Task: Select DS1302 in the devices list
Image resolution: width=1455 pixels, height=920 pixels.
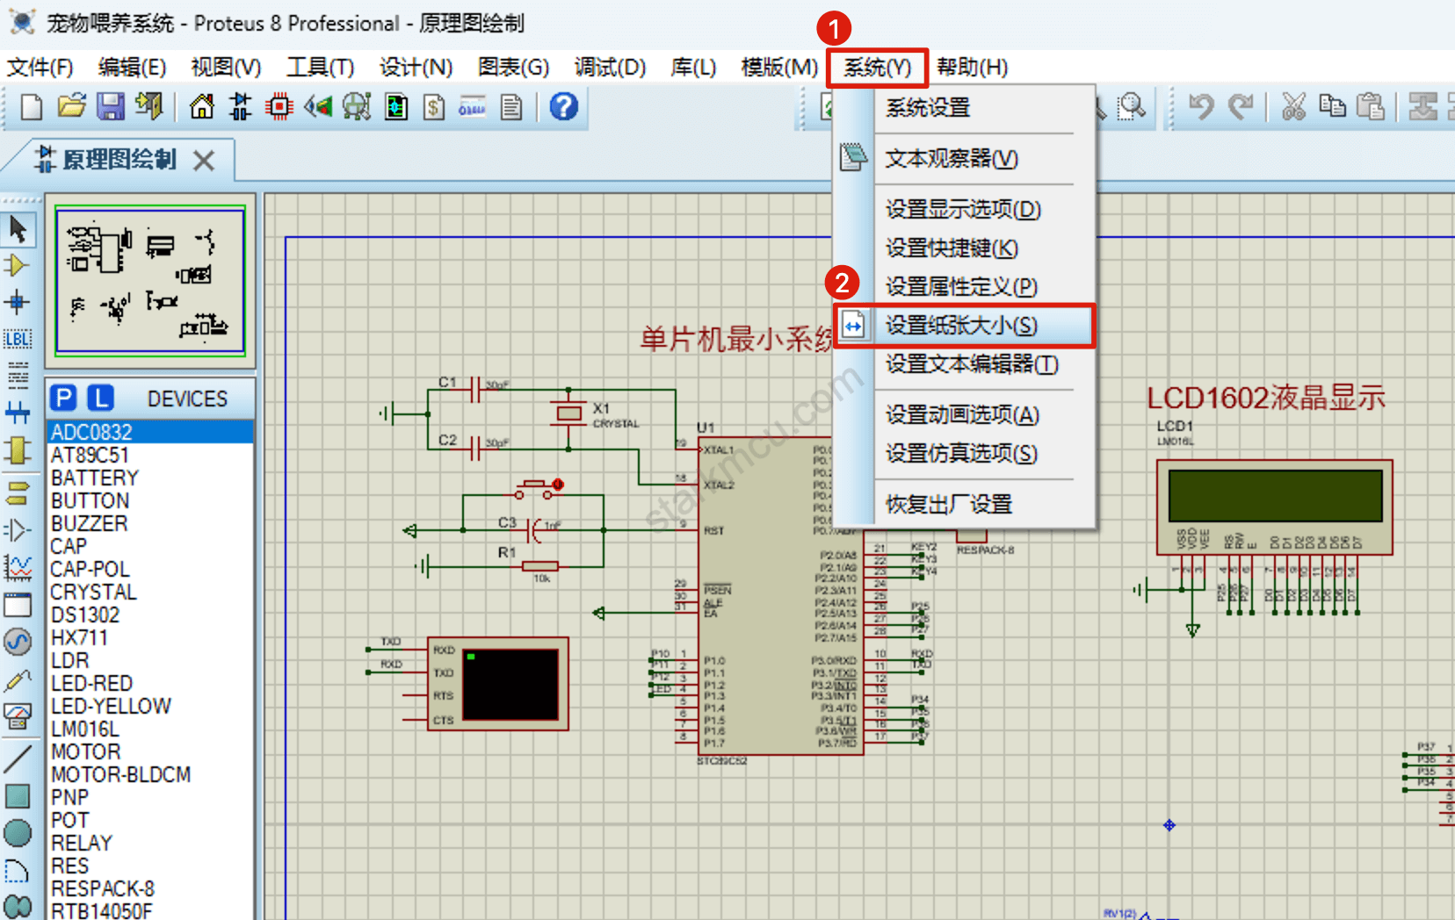Action: pos(149,615)
